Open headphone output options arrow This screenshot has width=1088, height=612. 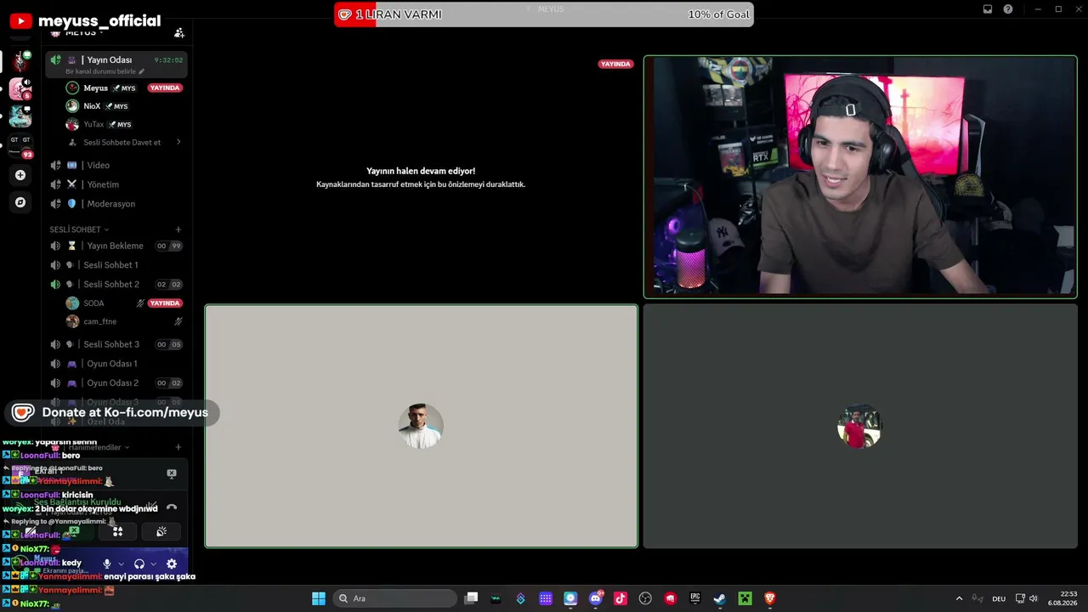153,564
